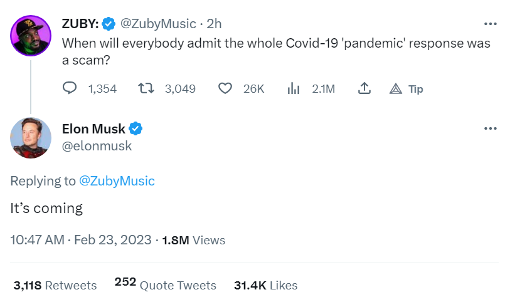View the 31.4K Likes list

coord(265,285)
